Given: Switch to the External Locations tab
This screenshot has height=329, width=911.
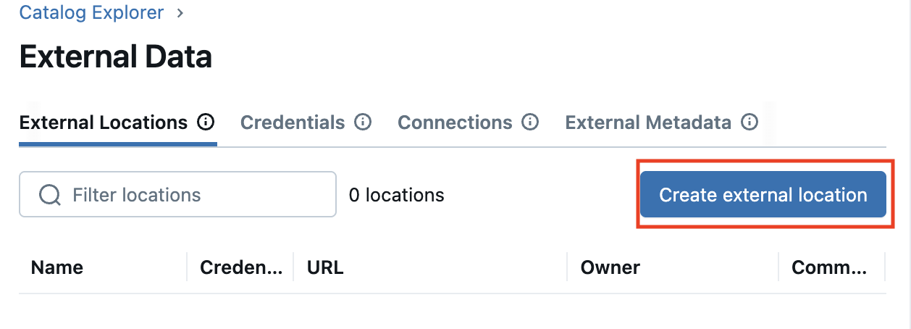Looking at the screenshot, I should click(104, 122).
